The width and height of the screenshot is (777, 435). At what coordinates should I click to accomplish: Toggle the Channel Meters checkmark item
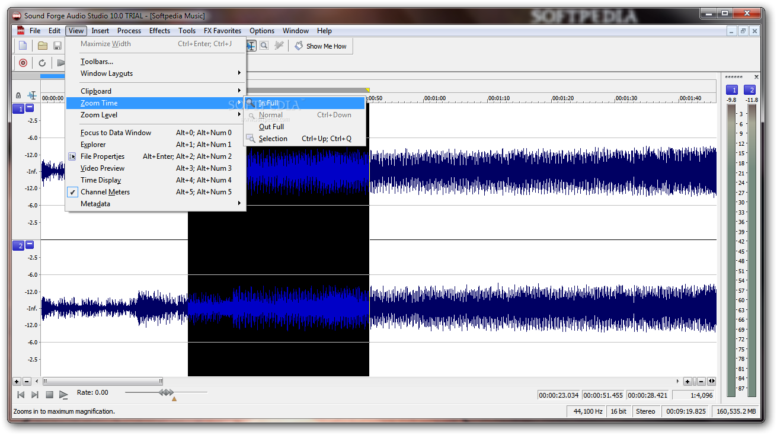coord(155,192)
